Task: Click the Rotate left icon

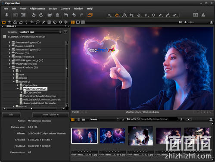Action: click(34, 15)
